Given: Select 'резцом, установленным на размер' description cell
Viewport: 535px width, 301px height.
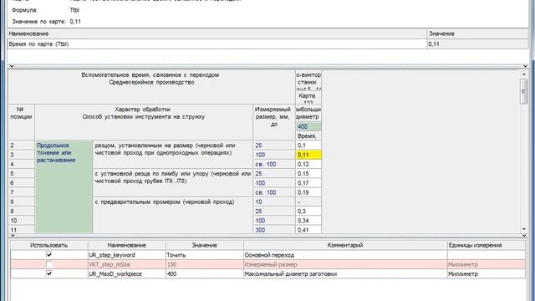Looking at the screenshot, I should coord(173,155).
